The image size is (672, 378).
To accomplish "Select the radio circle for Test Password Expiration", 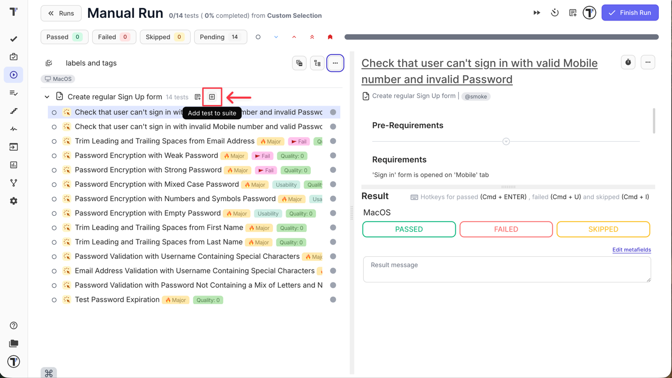I will [54, 299].
